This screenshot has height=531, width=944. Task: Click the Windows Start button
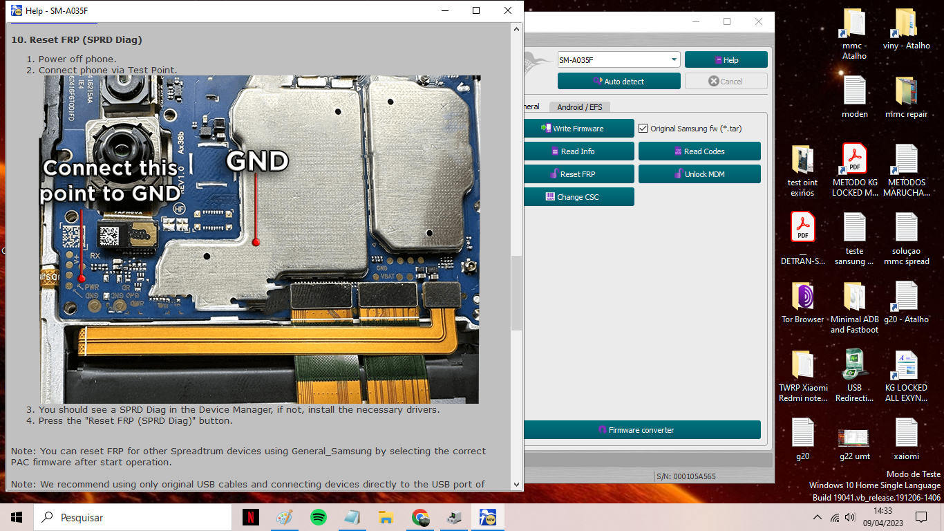click(x=17, y=517)
